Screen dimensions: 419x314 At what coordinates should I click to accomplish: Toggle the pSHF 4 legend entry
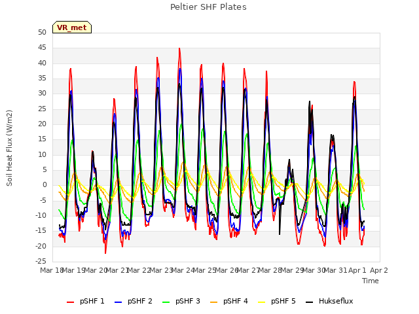click(229, 301)
